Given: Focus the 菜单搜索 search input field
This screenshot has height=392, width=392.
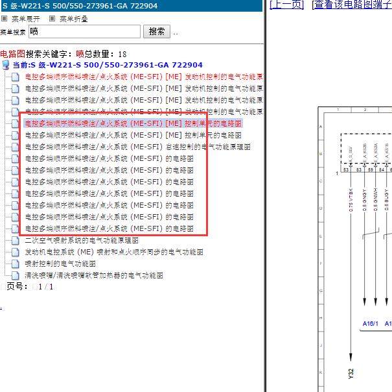Looking at the screenshot, I should coord(84,32).
